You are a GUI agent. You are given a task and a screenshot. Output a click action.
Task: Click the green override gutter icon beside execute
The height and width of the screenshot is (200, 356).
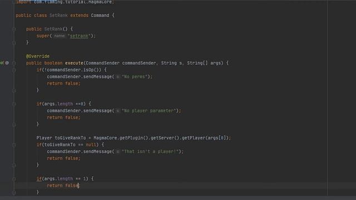click(x=2, y=63)
